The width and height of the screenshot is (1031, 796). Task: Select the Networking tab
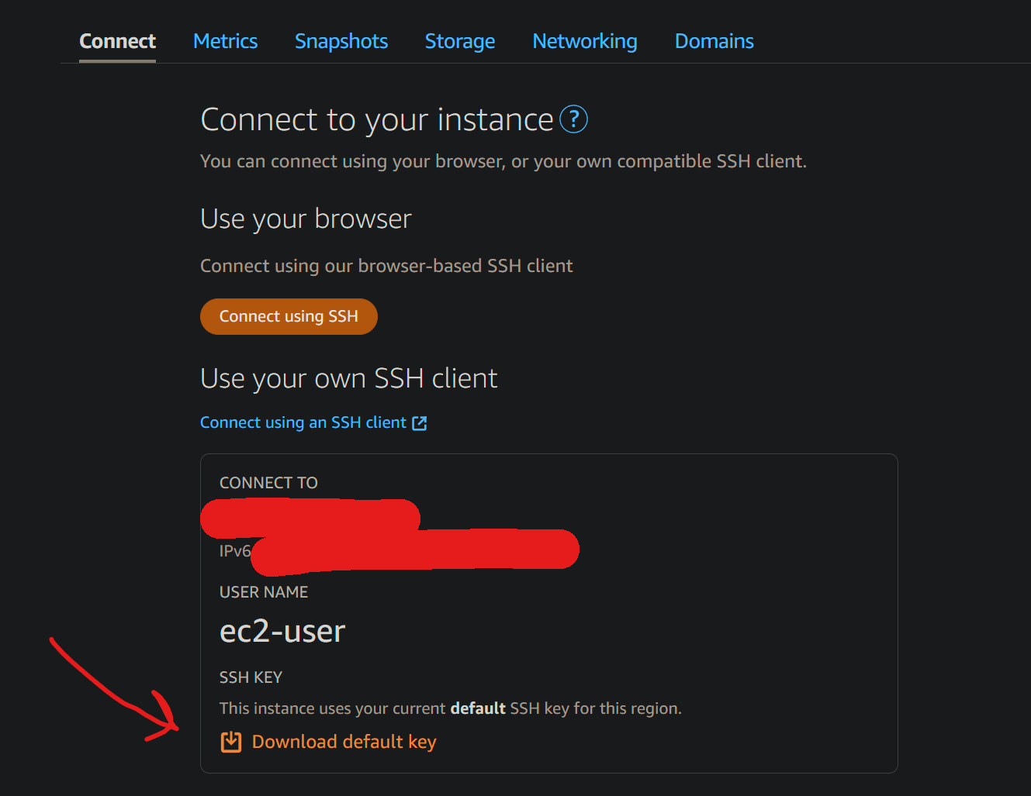point(584,41)
